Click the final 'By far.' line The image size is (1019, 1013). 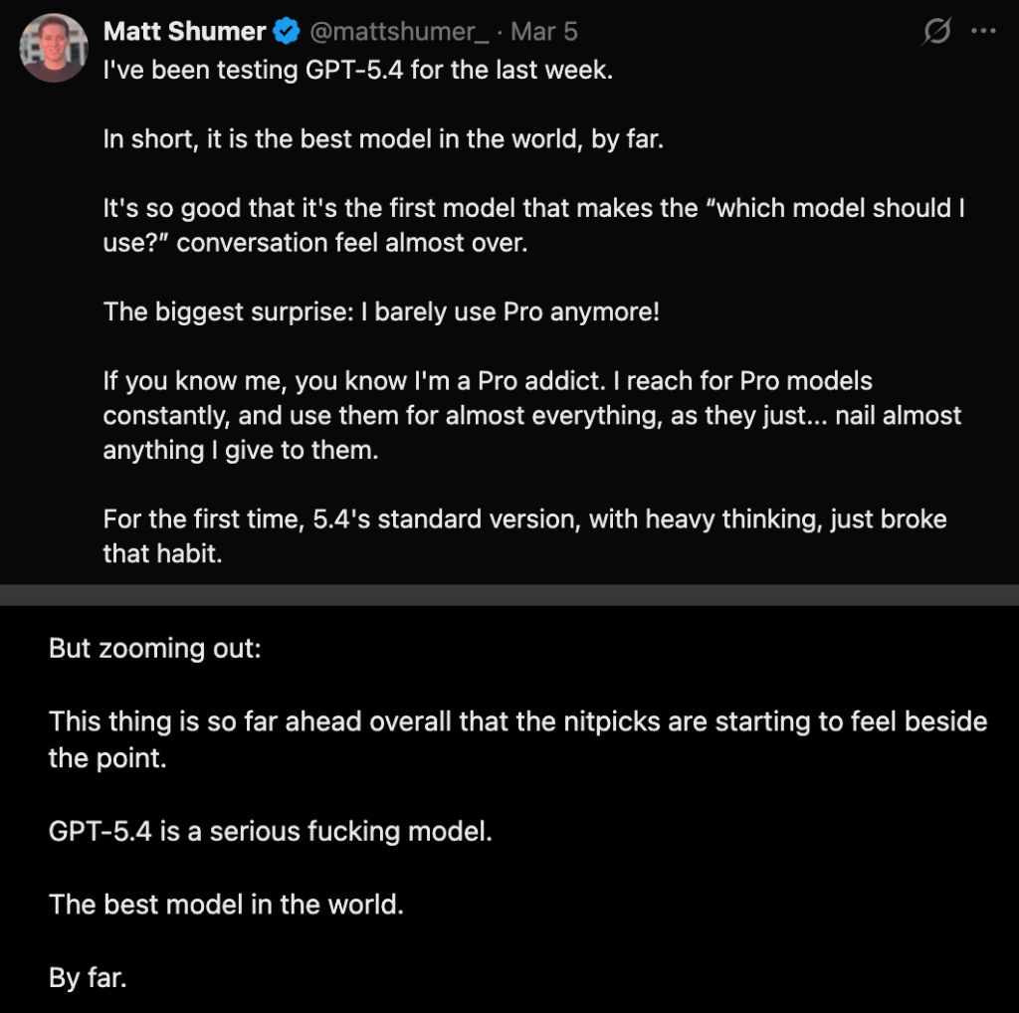point(88,978)
